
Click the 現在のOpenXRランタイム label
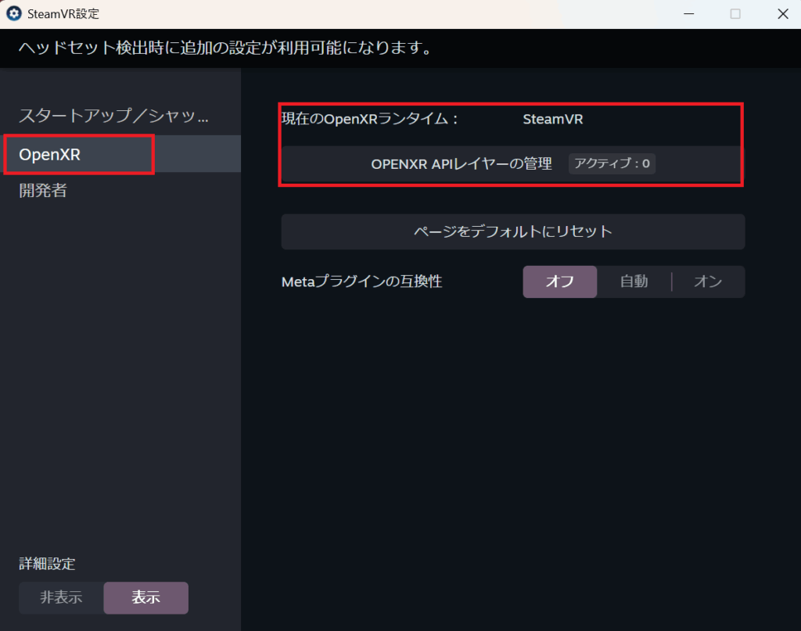point(370,119)
